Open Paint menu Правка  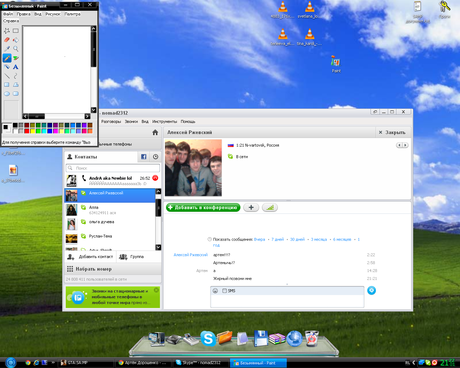24,14
